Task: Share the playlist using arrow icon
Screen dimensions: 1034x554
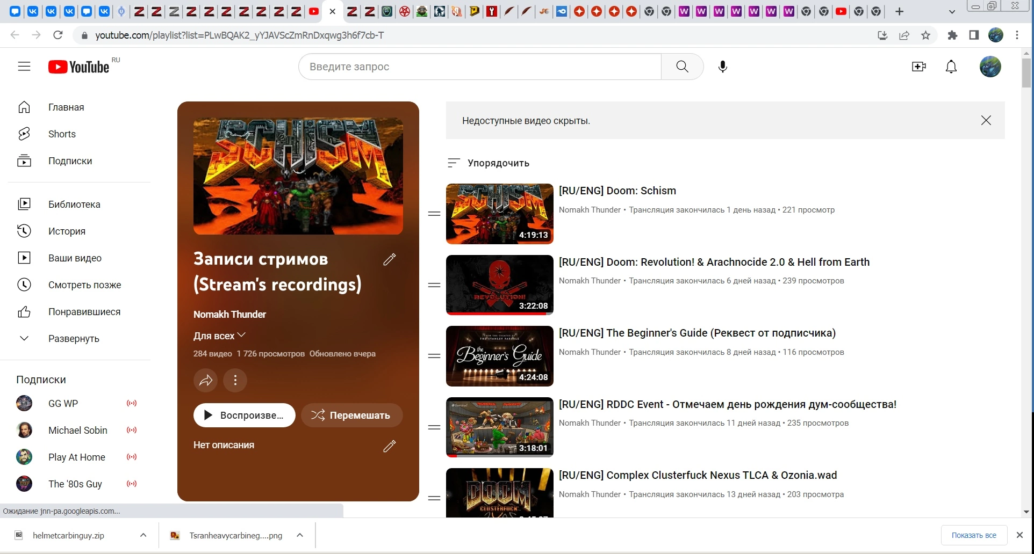Action: [x=206, y=381]
